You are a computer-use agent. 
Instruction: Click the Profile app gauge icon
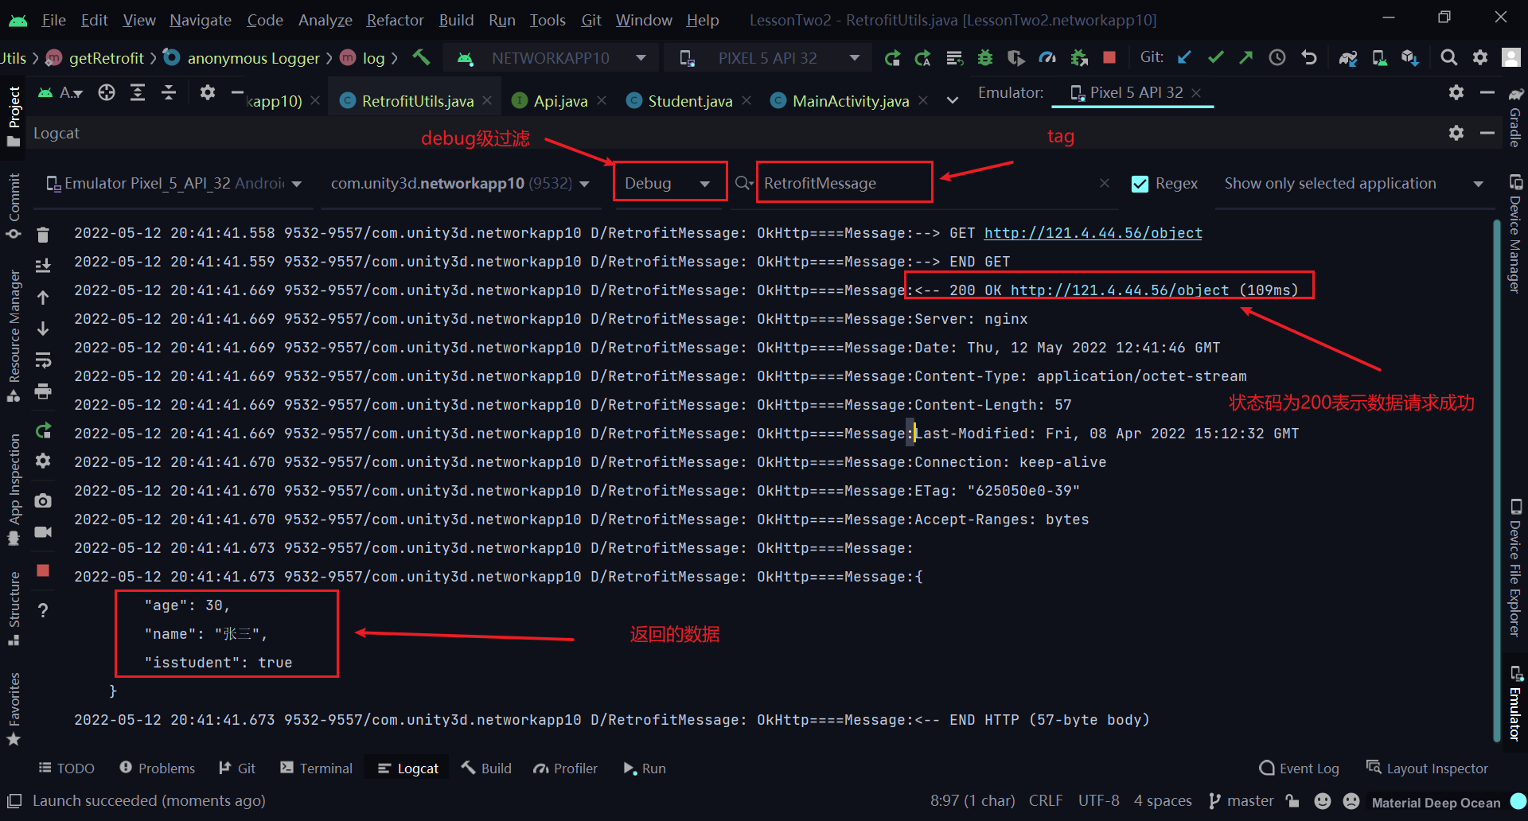click(x=1047, y=58)
